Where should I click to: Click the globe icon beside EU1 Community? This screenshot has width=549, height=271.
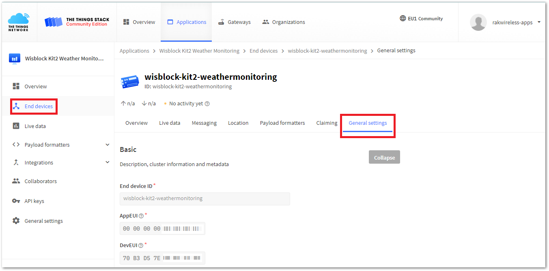click(x=403, y=18)
